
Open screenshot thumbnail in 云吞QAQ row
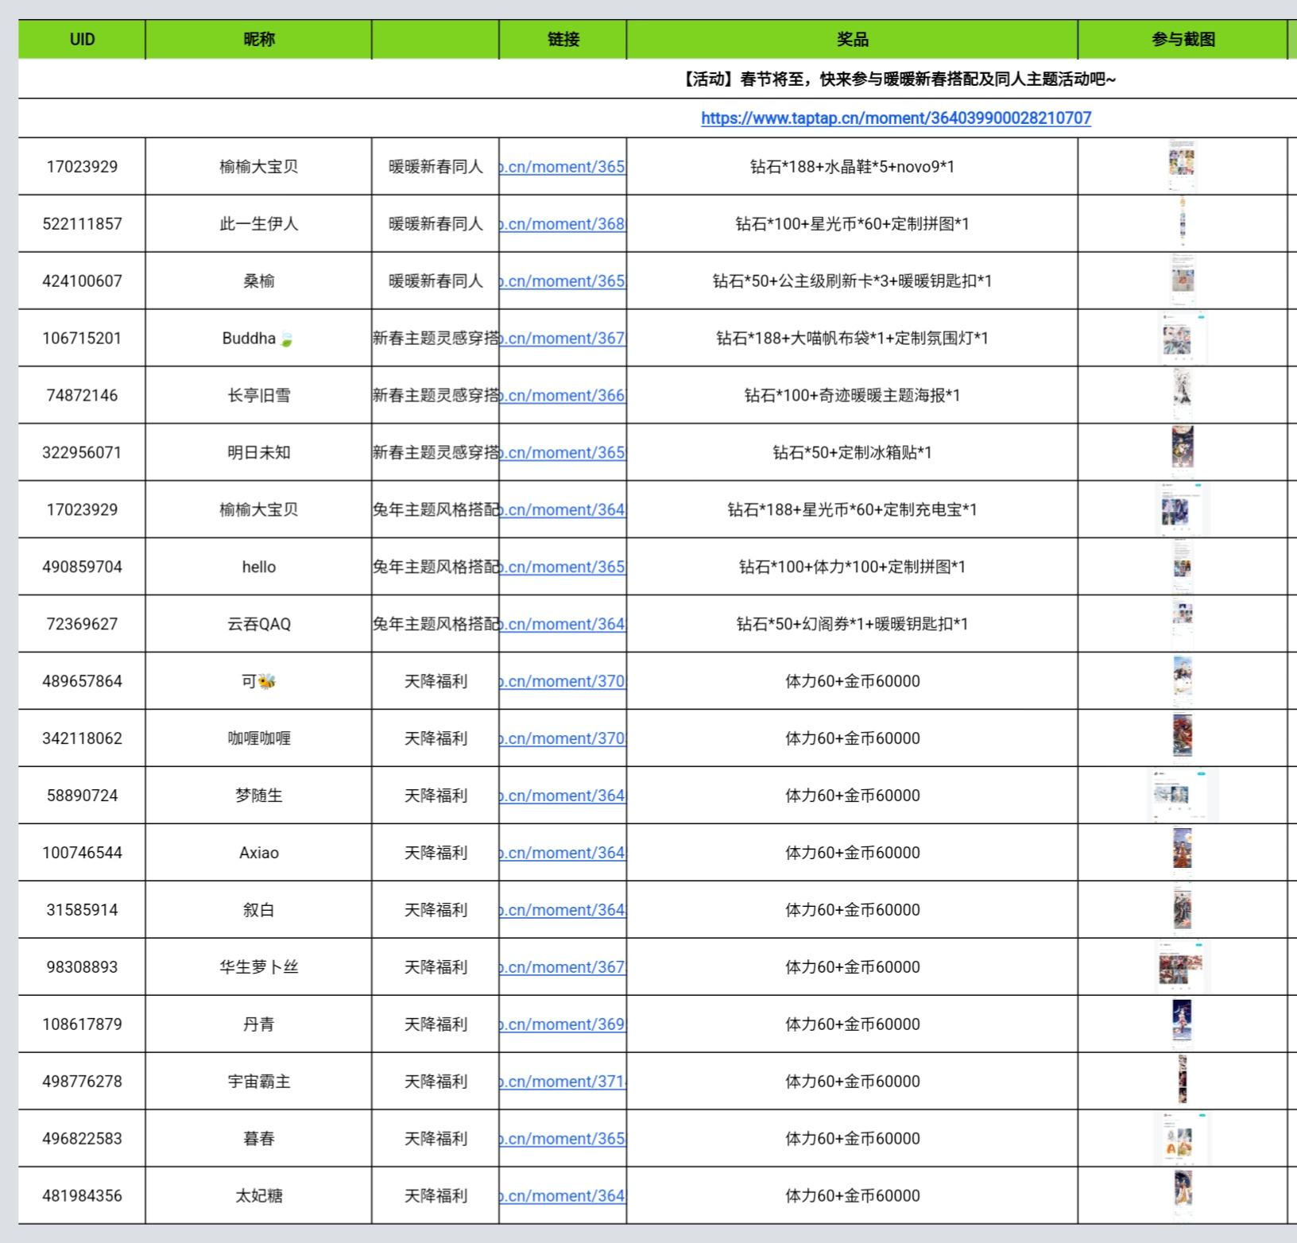1183,624
